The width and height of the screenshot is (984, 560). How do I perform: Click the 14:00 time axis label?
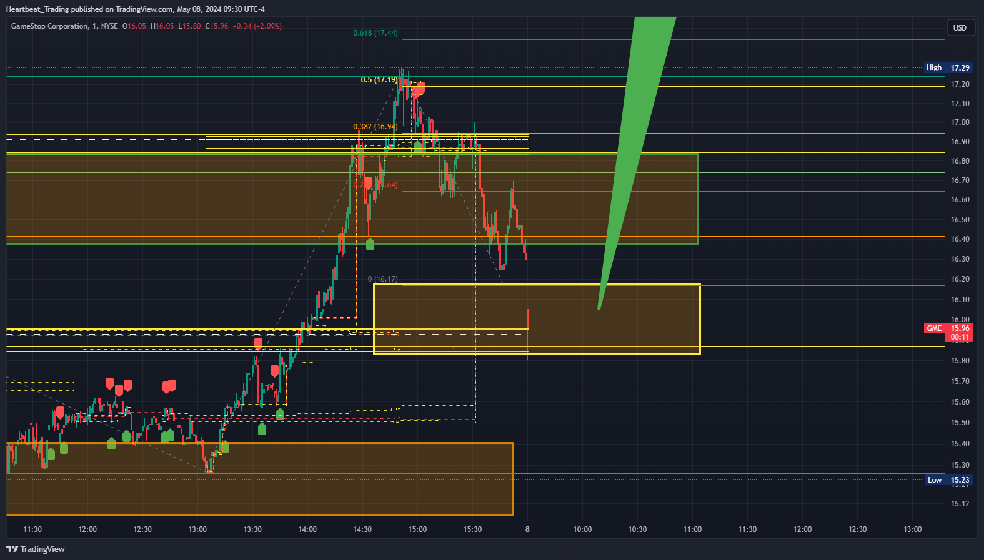coord(307,529)
